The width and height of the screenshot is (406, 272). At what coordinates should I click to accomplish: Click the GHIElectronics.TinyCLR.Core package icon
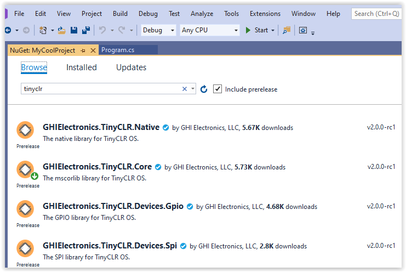[x=25, y=169]
